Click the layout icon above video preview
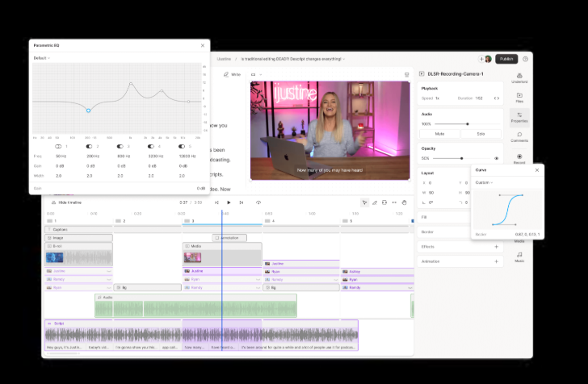The image size is (588, 384). click(406, 74)
